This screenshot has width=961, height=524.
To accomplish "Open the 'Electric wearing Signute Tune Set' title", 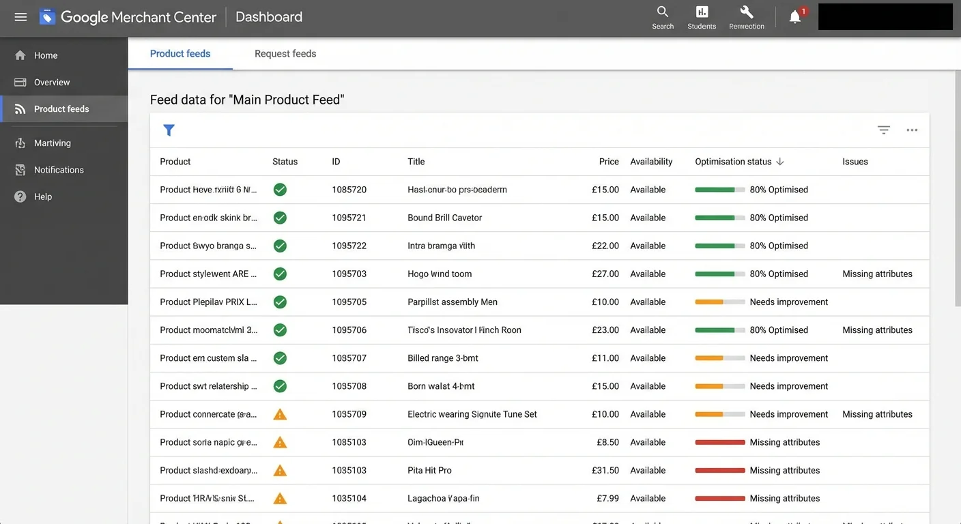I will (472, 414).
